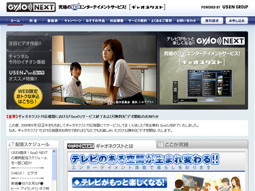The height and width of the screenshot is (191, 255).
Task: Select おすすめ作品 in the navigation
Action: click(x=95, y=20)
